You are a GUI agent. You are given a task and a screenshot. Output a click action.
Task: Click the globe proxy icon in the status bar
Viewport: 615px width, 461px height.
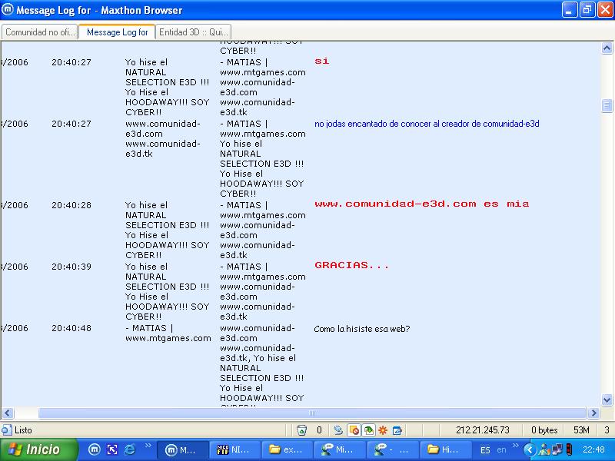337,430
